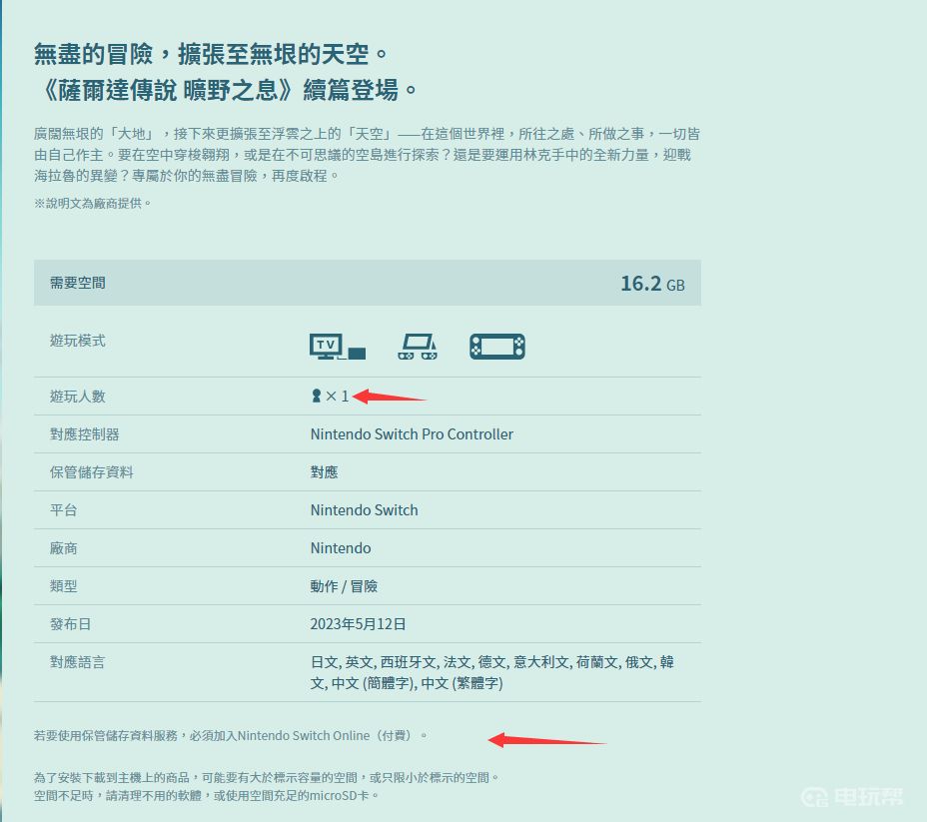Click the 對應控制器 row label
Screen dimensions: 927x822
85,434
